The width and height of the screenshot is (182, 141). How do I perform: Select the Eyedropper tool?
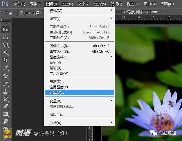point(6,67)
